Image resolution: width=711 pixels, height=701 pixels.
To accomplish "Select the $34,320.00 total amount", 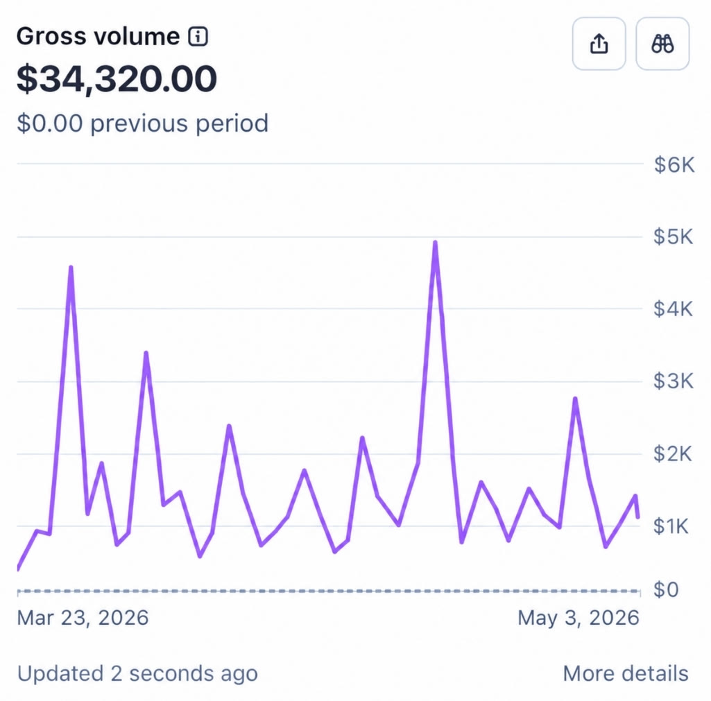I will tap(117, 79).
